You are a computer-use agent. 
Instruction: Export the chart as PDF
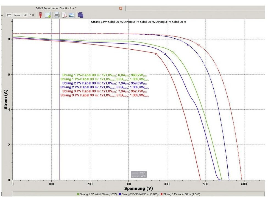pyautogui.click(x=64, y=15)
